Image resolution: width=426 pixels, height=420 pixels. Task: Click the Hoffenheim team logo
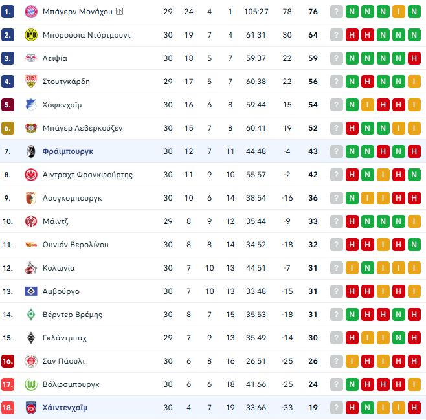pos(30,105)
